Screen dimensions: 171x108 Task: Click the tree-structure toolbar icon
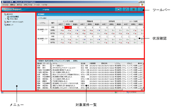126,9
